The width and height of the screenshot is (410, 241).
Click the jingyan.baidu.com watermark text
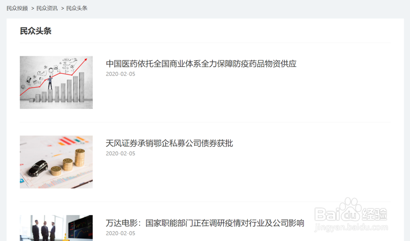pos(351,227)
